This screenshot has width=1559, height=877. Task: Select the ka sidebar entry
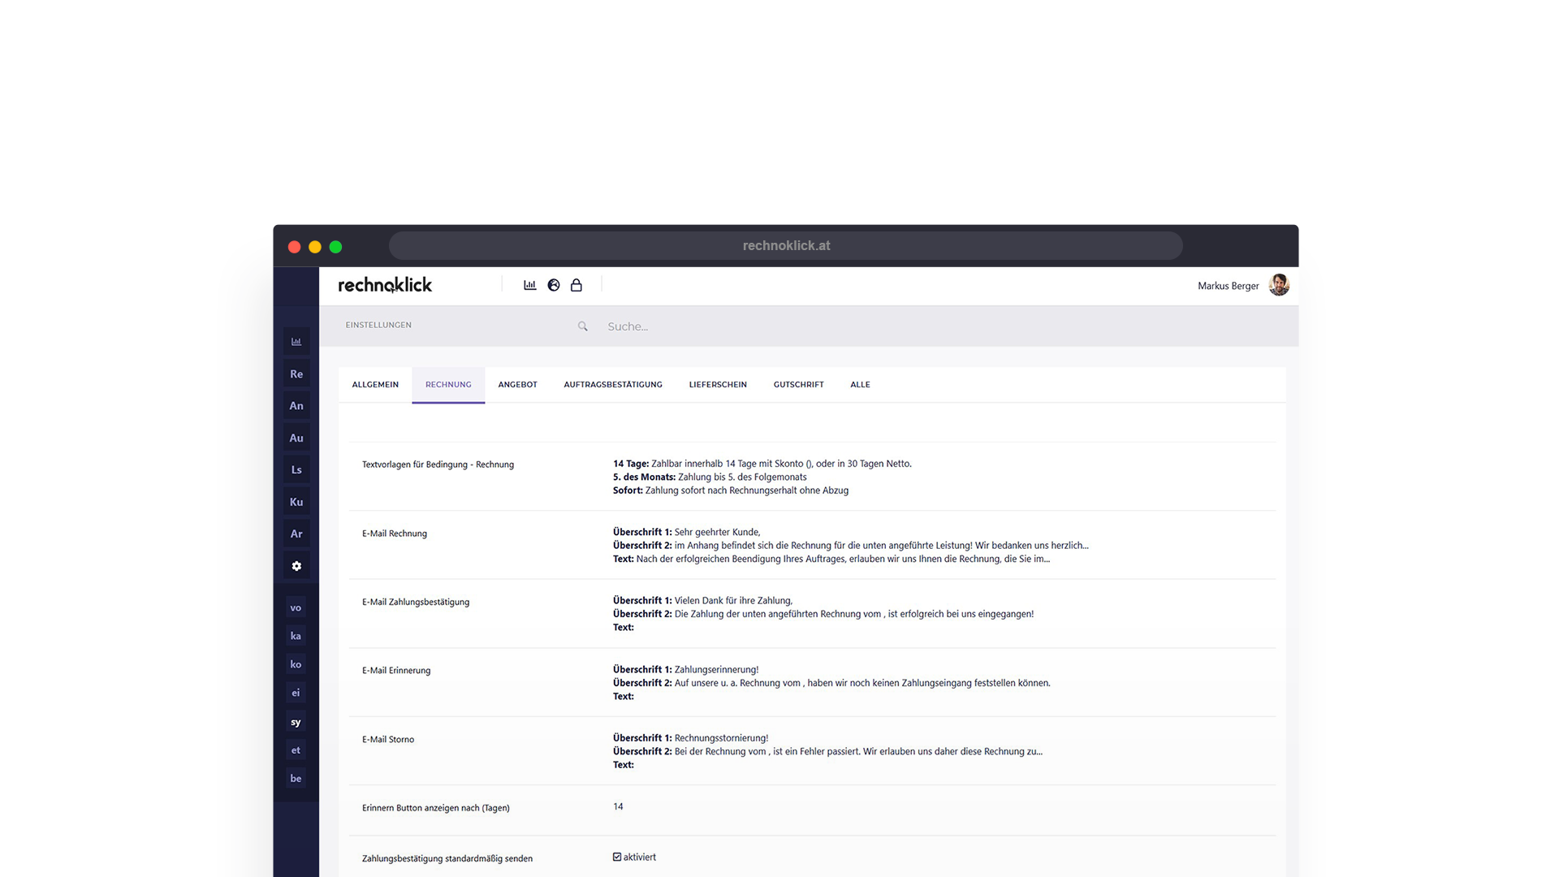[296, 636]
